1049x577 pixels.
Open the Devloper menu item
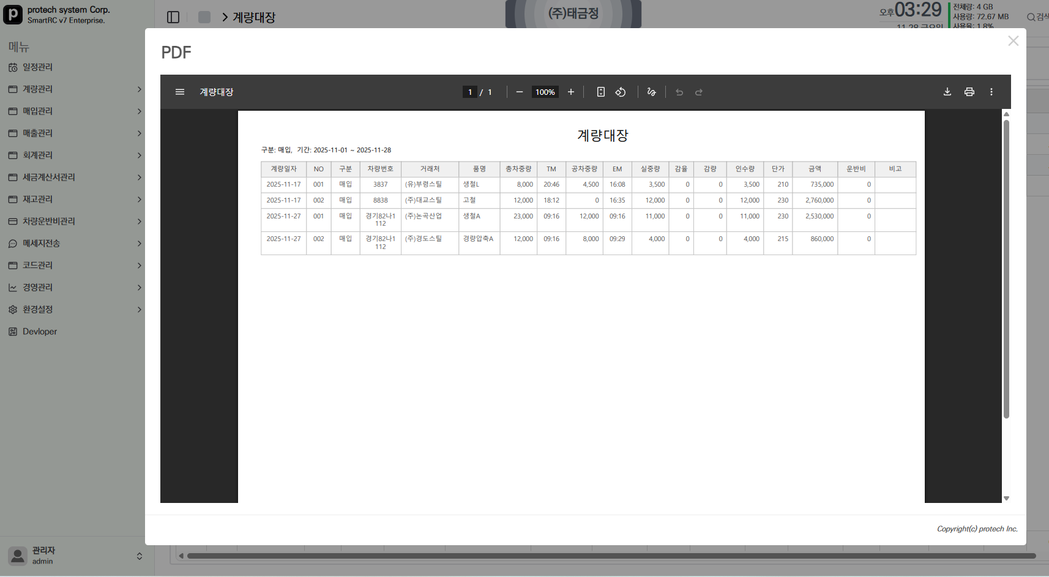click(x=40, y=332)
